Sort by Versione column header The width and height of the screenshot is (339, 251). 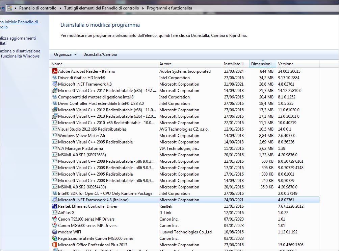pyautogui.click(x=298, y=64)
